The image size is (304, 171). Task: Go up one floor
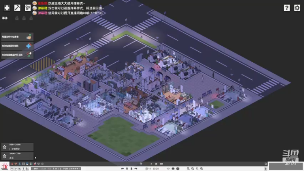(x=127, y=169)
